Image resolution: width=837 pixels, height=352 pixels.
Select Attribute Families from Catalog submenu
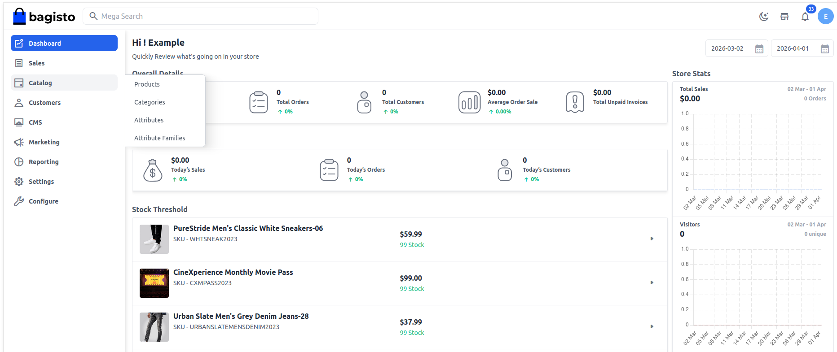[159, 138]
